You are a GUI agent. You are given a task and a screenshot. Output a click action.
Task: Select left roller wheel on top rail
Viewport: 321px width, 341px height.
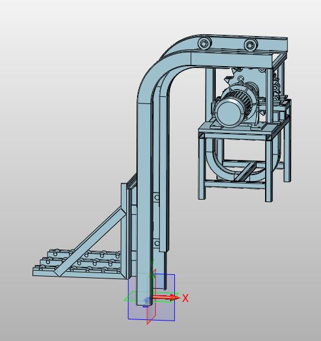(204, 44)
